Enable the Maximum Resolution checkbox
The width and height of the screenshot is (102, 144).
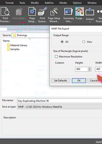(56, 56)
